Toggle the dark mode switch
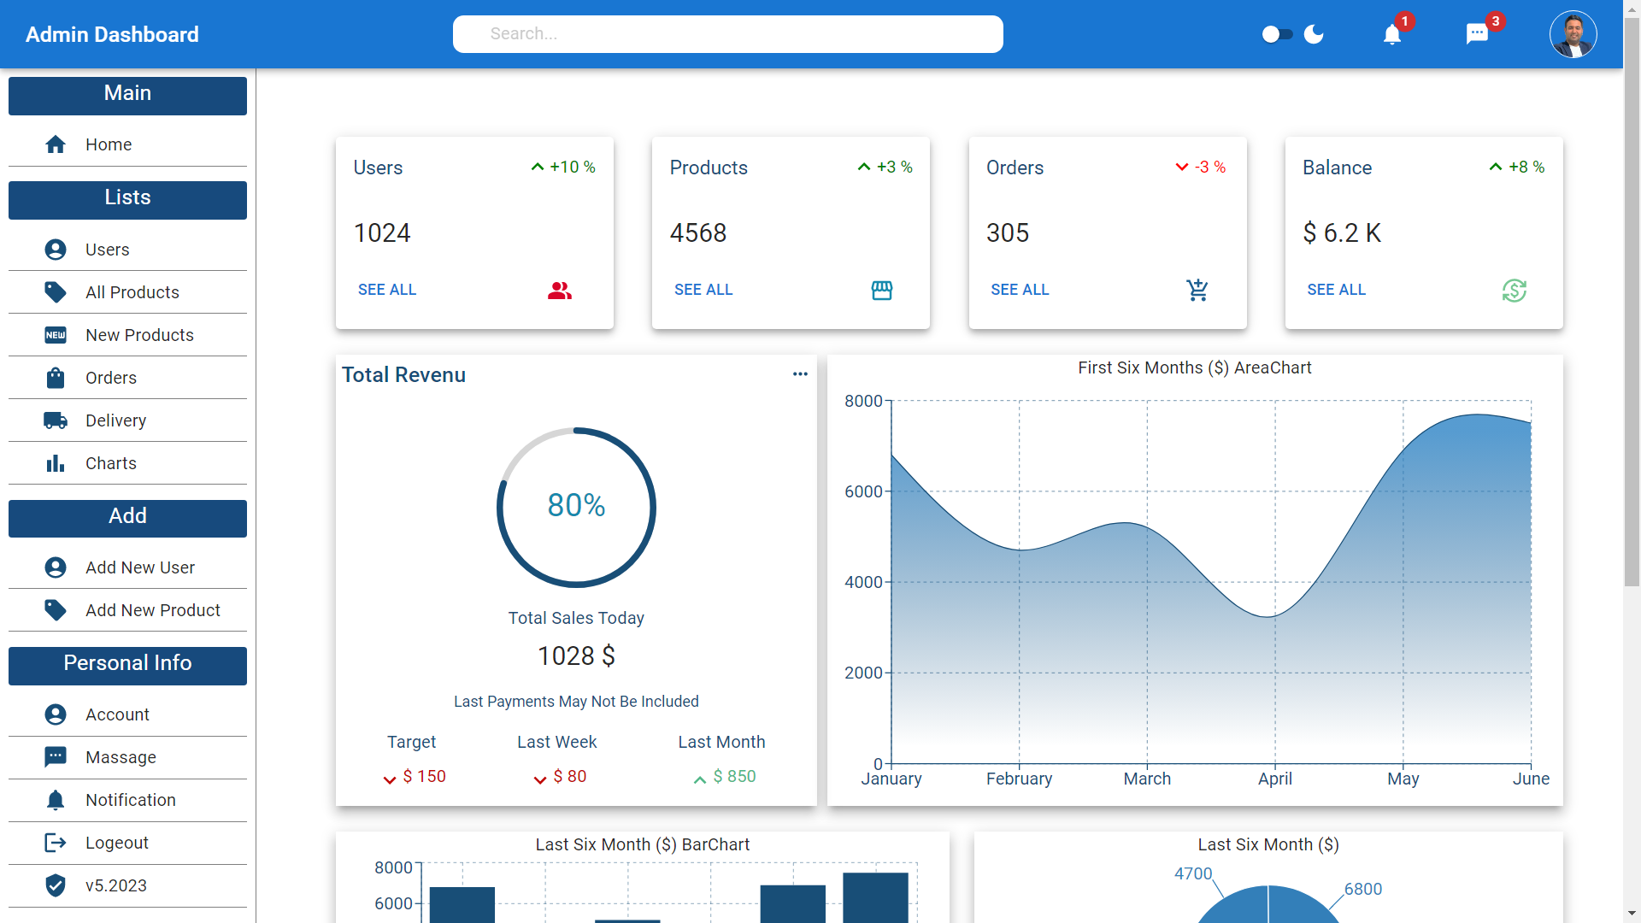1641x923 pixels. click(x=1277, y=34)
